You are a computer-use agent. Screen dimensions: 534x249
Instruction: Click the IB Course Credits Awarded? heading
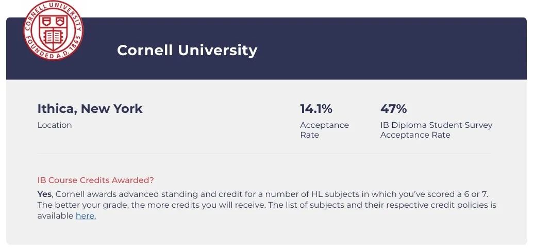coord(96,180)
